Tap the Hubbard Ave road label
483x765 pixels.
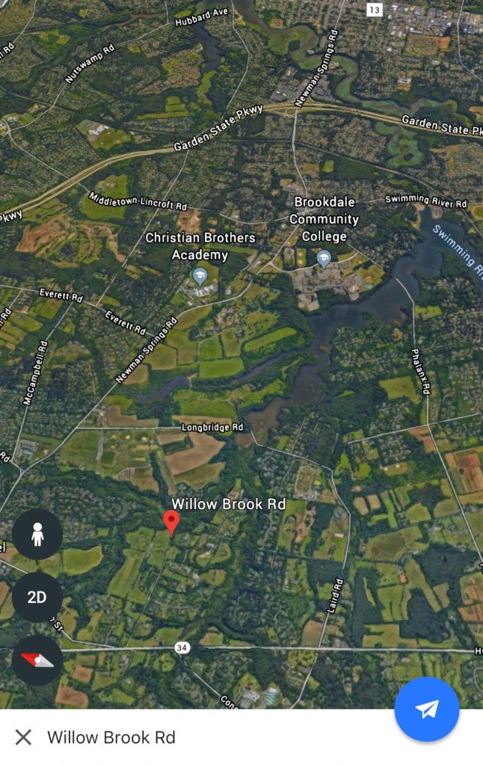[x=201, y=17]
